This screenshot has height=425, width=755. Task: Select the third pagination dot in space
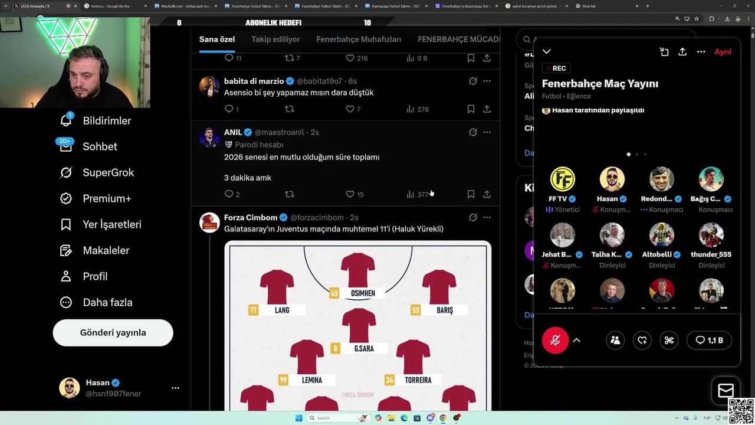[645, 154]
